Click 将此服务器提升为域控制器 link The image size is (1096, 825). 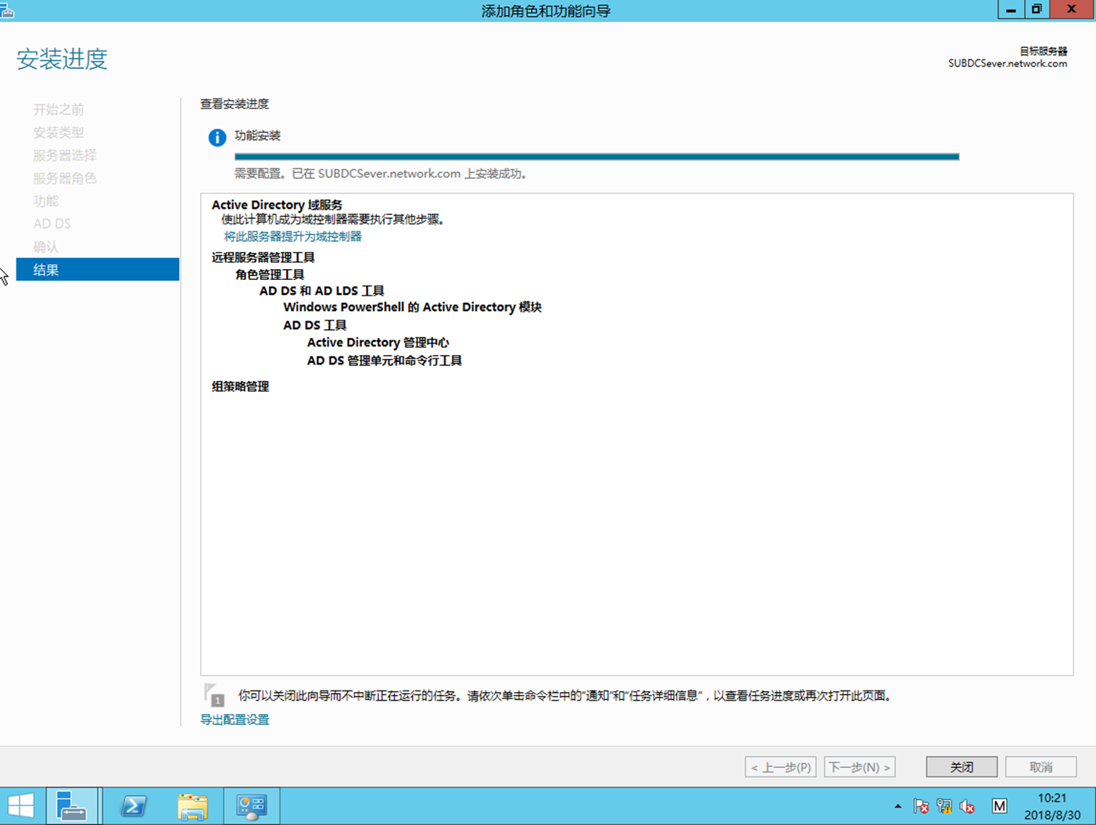pyautogui.click(x=292, y=236)
